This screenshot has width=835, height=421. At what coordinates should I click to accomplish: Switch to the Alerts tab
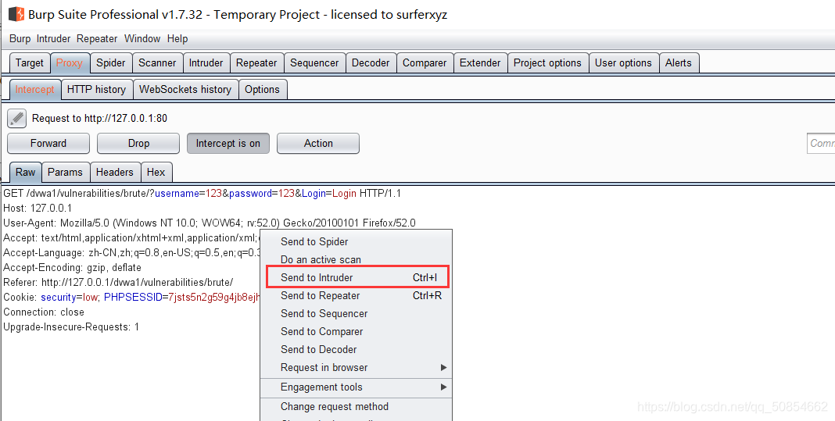679,62
